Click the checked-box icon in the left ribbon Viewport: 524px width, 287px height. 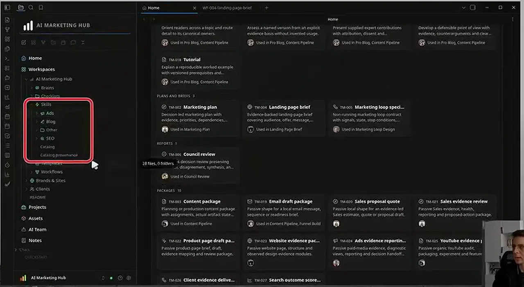(x=7, y=136)
